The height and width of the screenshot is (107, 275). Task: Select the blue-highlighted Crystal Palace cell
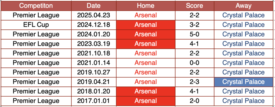243,82
